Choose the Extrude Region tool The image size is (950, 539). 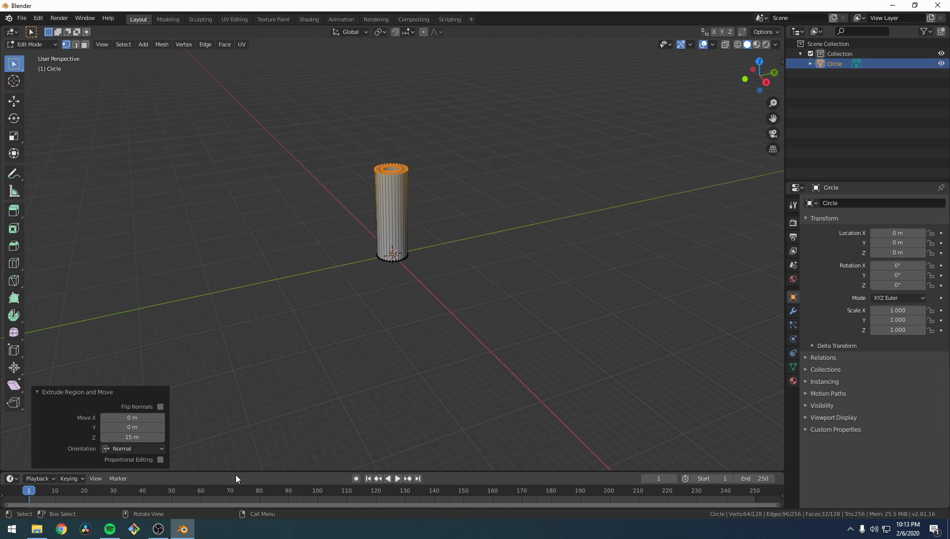(14, 211)
